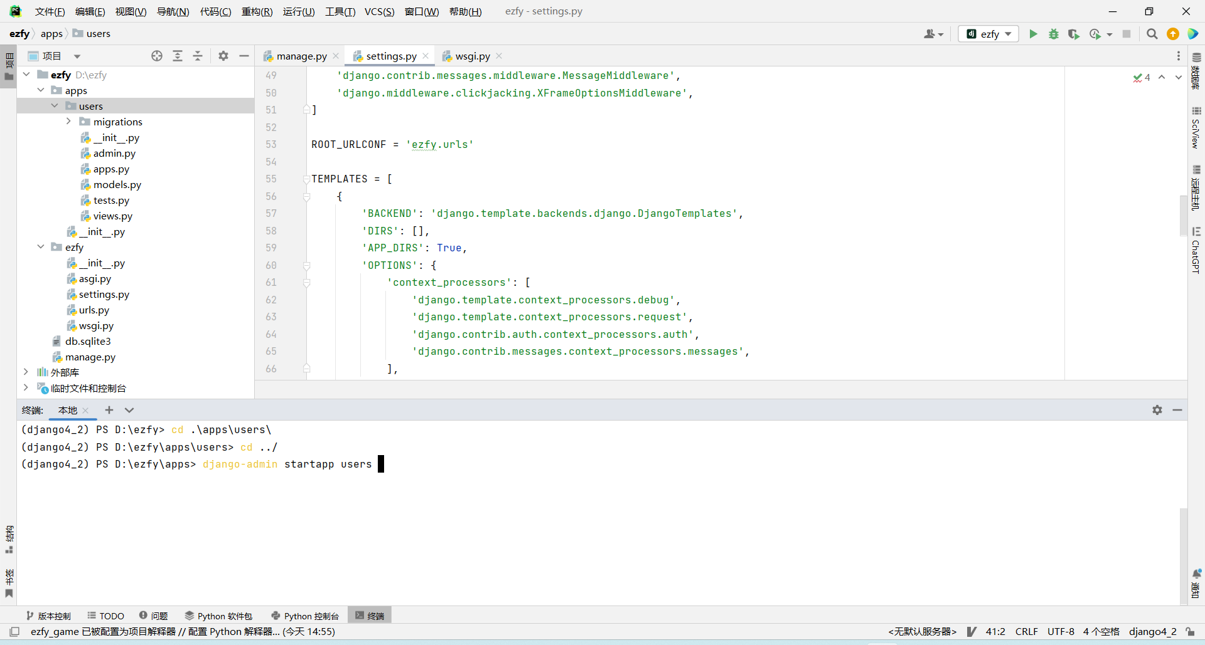Open the database tool window icon
The height and width of the screenshot is (645, 1205).
coord(1196,57)
